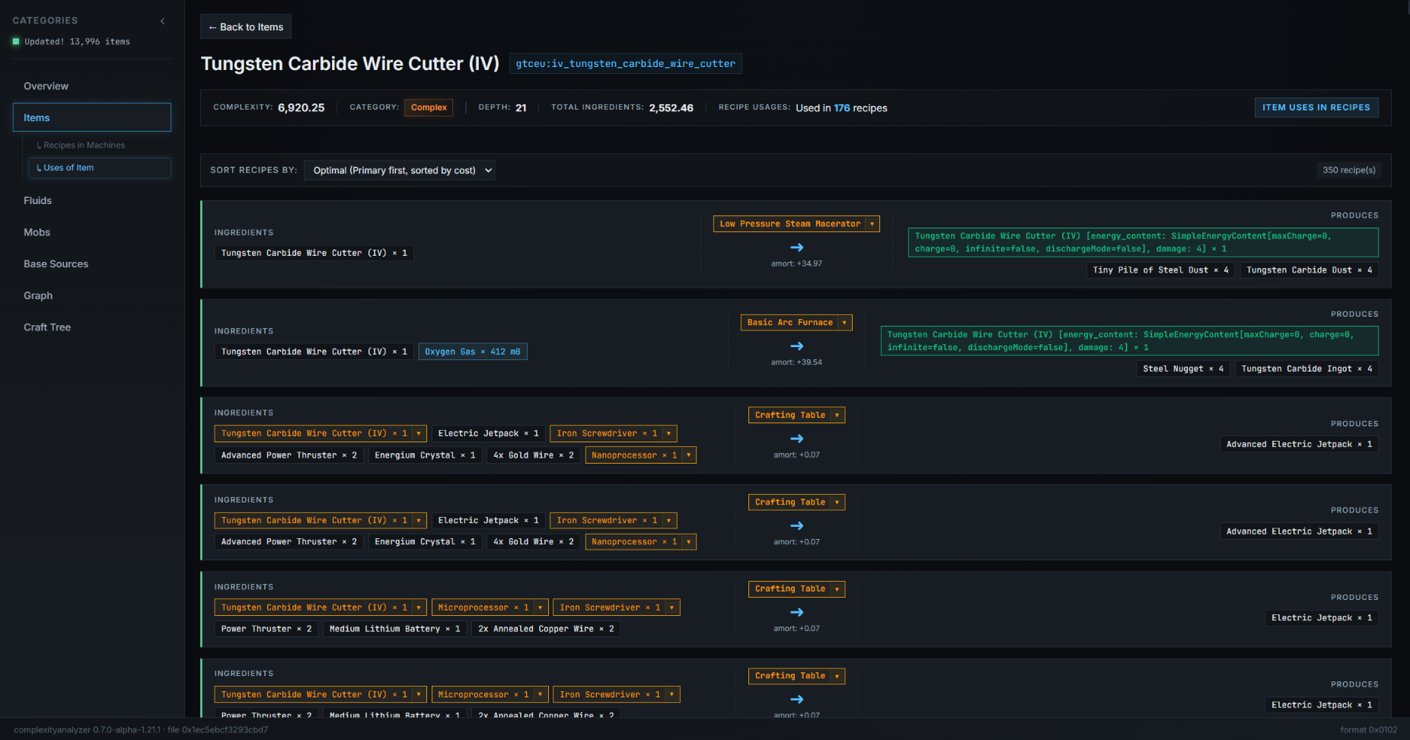Expand the Basic Arc Furnace dropdown arrow
The height and width of the screenshot is (740, 1410).
[x=844, y=323]
